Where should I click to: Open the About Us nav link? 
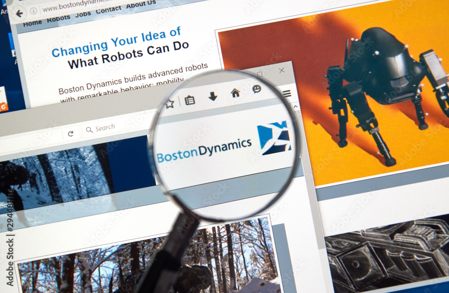click(141, 4)
